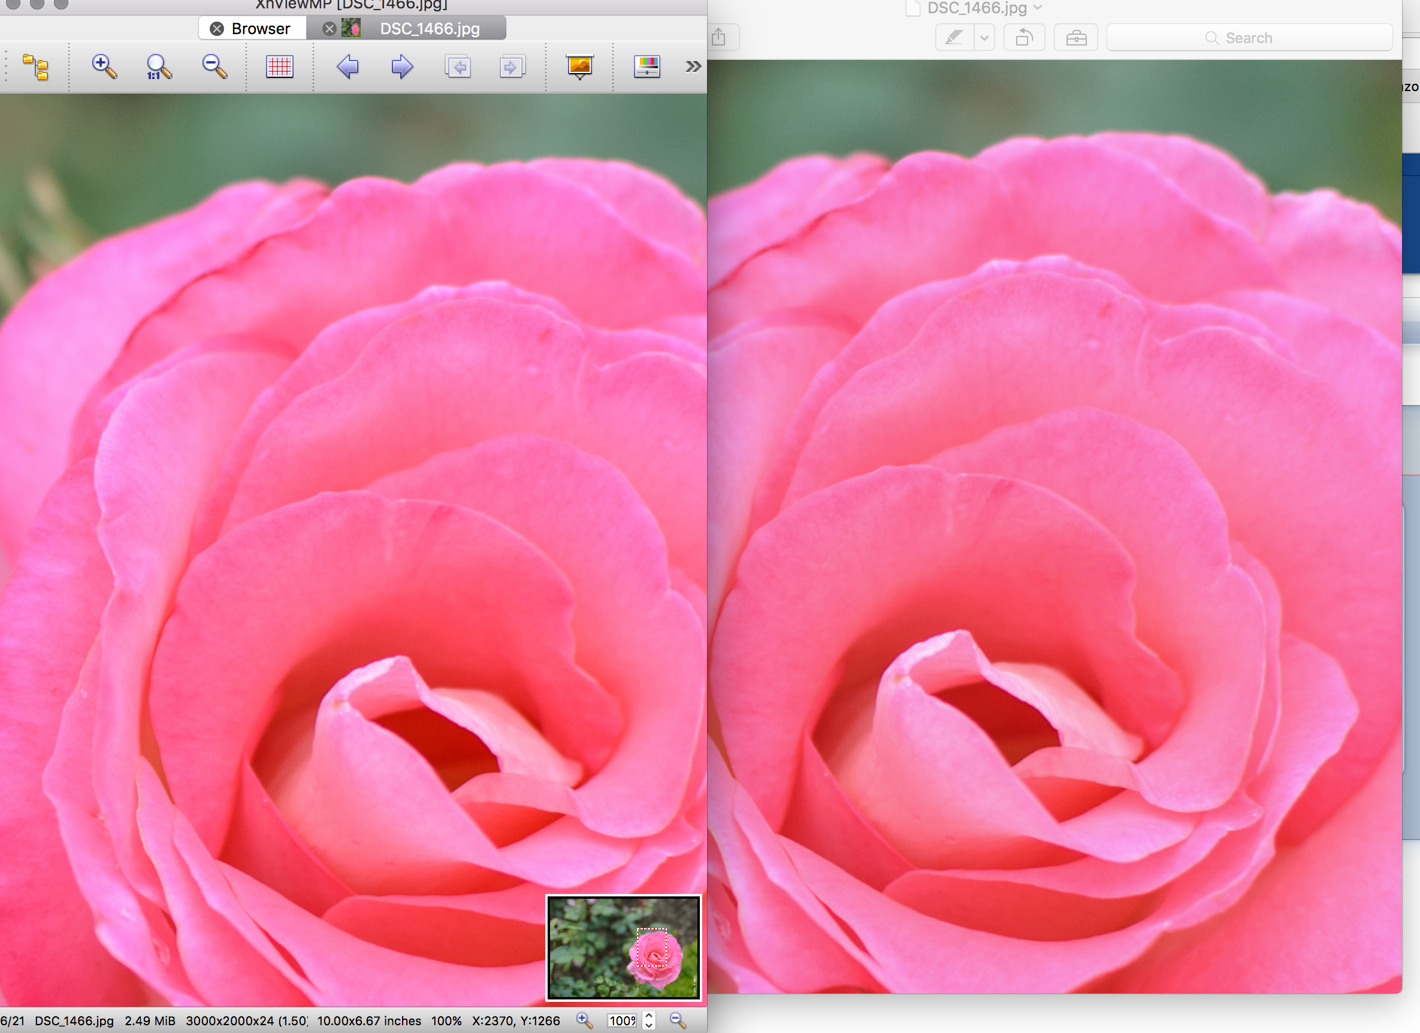Switch to the Browser tab

coord(260,29)
